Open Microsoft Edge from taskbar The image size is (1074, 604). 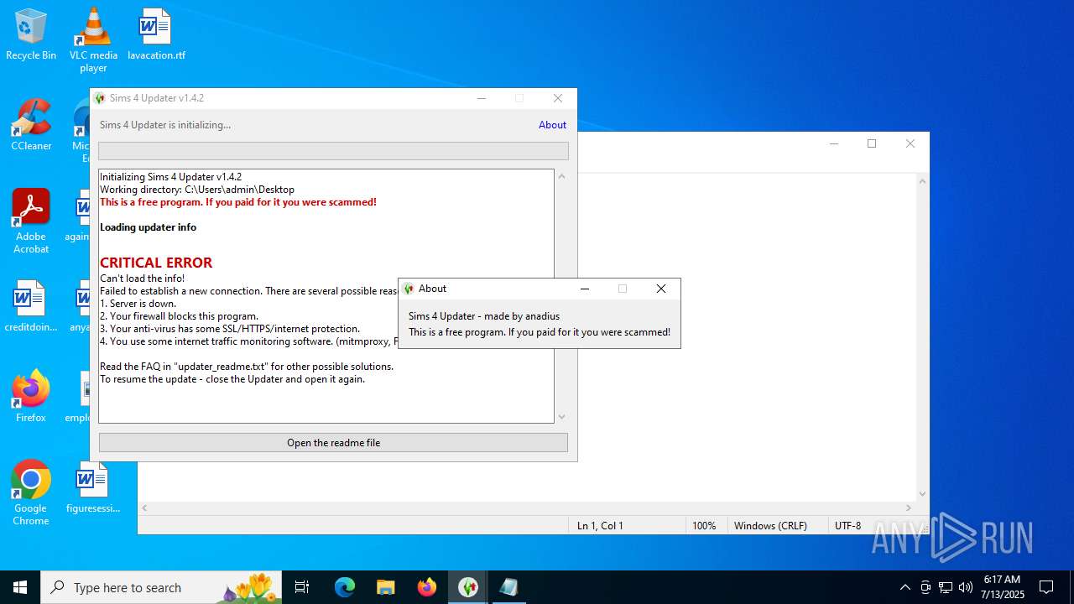coord(345,587)
